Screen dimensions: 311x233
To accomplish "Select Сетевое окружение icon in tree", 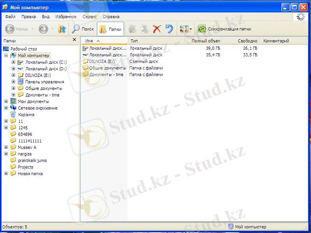I will (13, 108).
